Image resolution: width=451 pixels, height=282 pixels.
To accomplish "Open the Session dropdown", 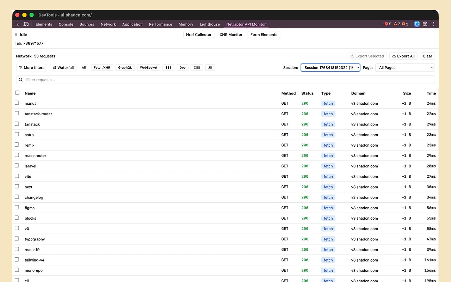I will pyautogui.click(x=330, y=67).
